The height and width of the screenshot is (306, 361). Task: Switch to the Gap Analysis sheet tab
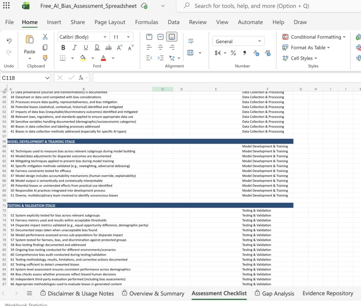tap(277, 293)
